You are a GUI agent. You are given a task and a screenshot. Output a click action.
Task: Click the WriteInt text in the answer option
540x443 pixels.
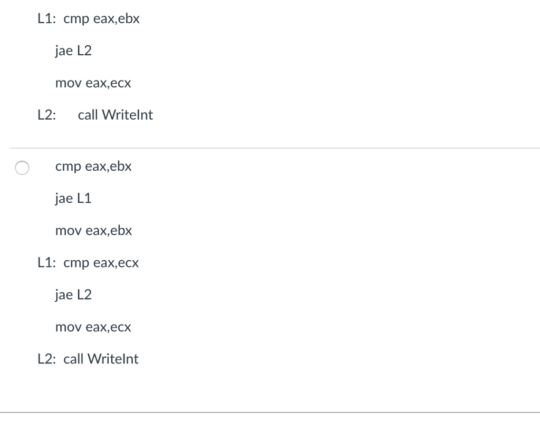click(x=113, y=359)
